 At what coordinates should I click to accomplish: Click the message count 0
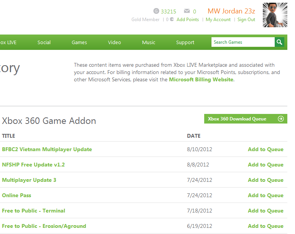click(x=195, y=12)
